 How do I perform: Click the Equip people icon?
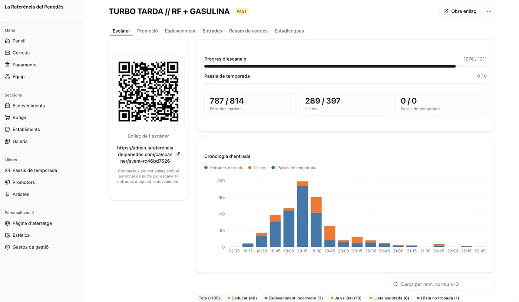click(x=7, y=76)
